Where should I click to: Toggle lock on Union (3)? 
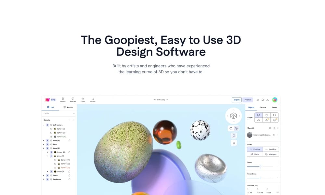[x=70, y=172]
